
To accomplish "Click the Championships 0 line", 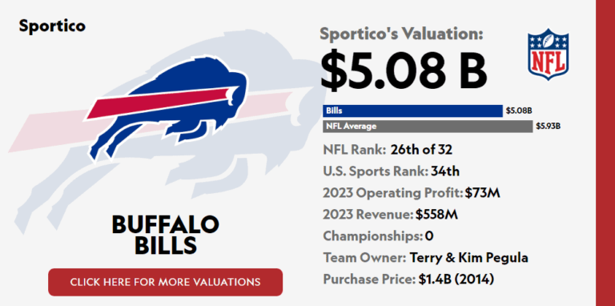I will point(378,236).
